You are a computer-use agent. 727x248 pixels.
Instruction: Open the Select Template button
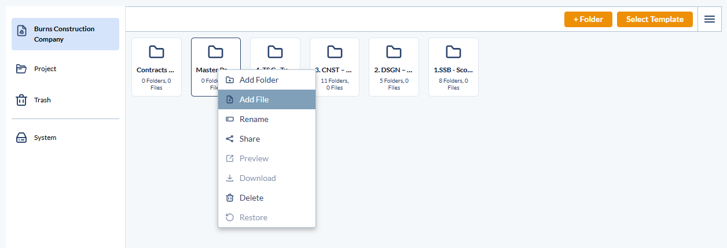[655, 19]
